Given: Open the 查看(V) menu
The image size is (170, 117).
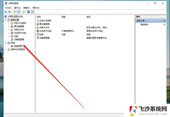Looking at the screenshot, I should (x=27, y=8).
